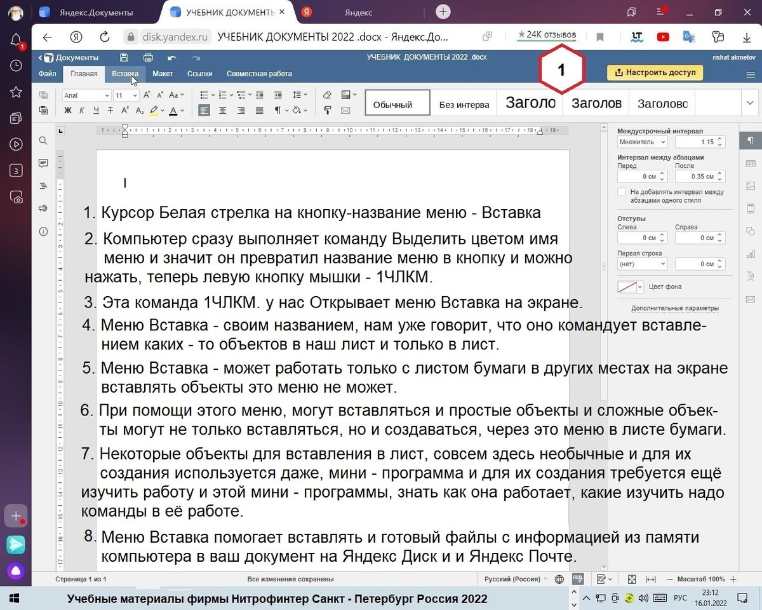Open the Файл menu
Image resolution: width=762 pixels, height=610 pixels.
click(x=48, y=74)
